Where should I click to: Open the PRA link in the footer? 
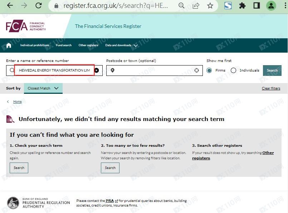tap(109, 201)
